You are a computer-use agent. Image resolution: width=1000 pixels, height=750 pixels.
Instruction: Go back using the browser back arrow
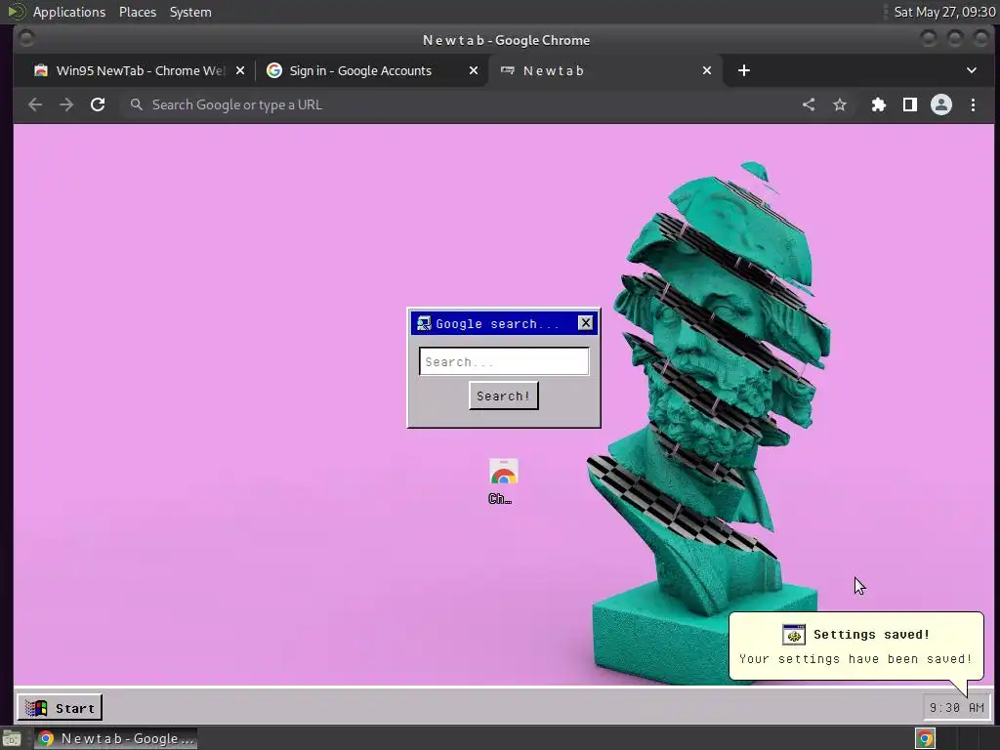click(35, 104)
